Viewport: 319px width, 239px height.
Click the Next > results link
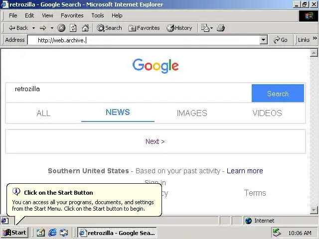tap(155, 141)
